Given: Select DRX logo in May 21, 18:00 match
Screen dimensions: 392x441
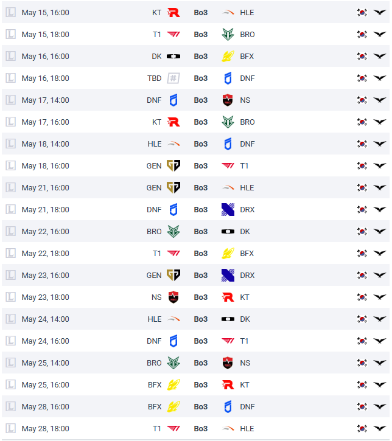Looking at the screenshot, I should pos(228,210).
